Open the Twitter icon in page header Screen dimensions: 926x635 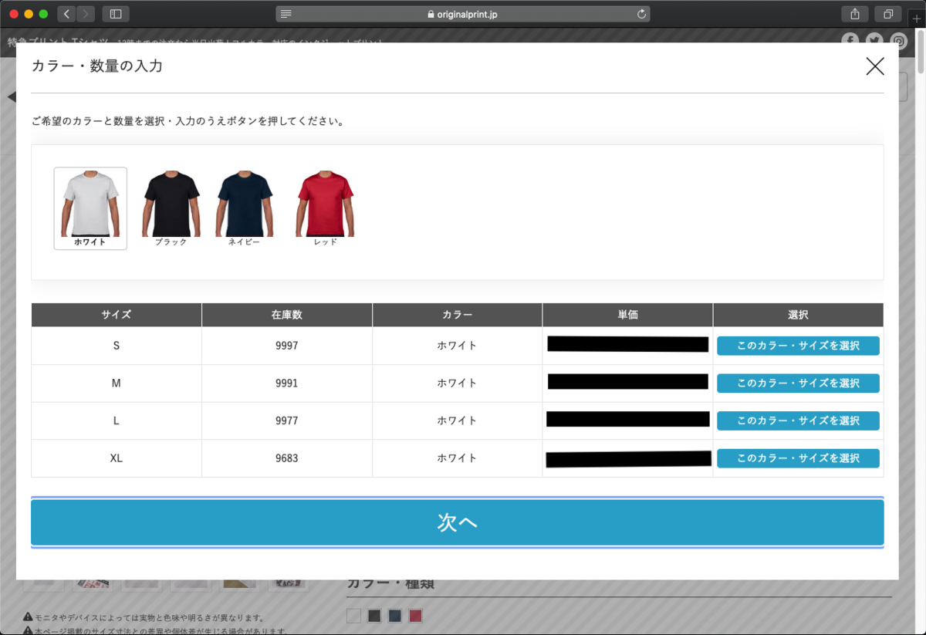point(874,40)
